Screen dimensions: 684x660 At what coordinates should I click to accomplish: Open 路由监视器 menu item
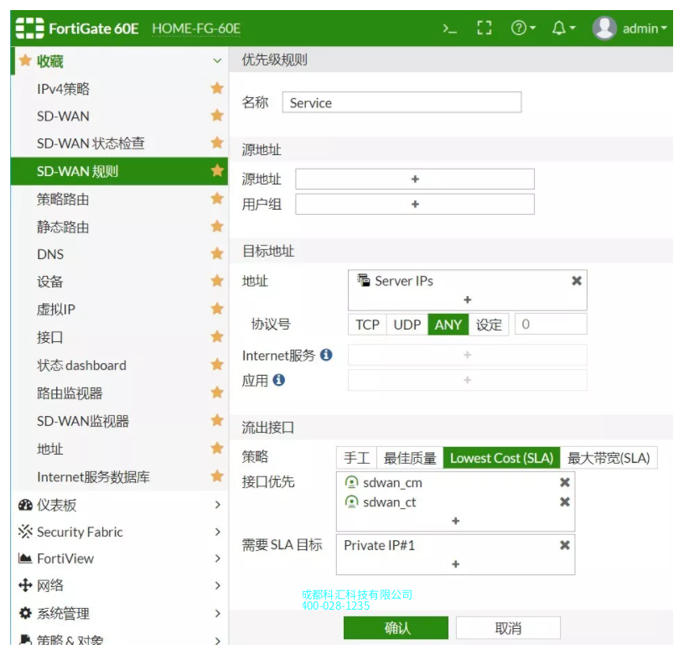[x=70, y=392]
